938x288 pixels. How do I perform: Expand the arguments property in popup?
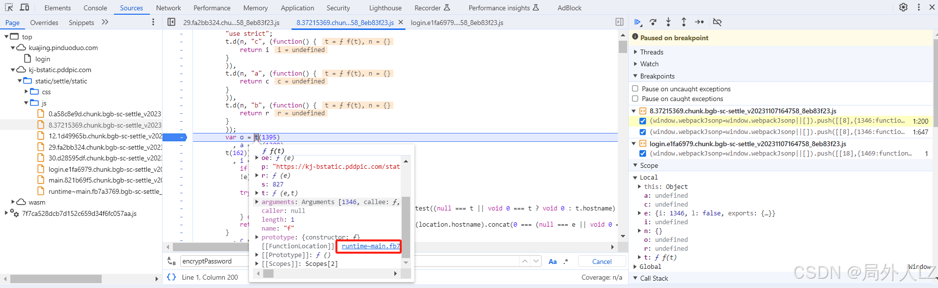coord(256,202)
